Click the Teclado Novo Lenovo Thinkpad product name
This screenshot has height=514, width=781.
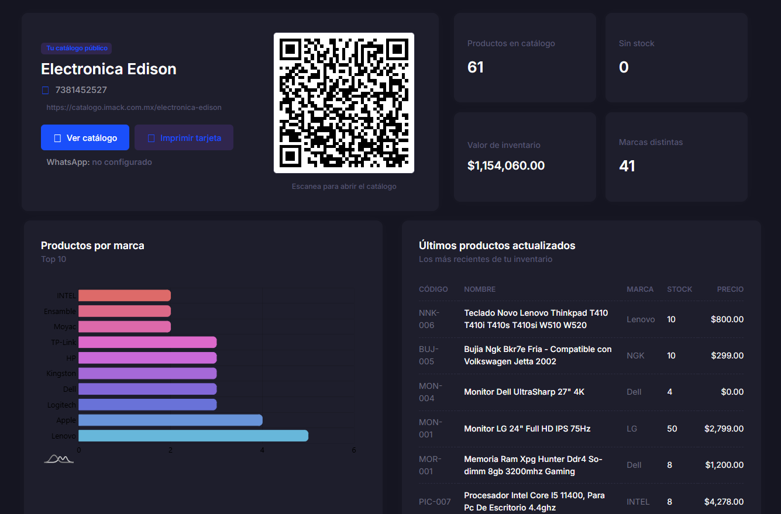point(536,319)
